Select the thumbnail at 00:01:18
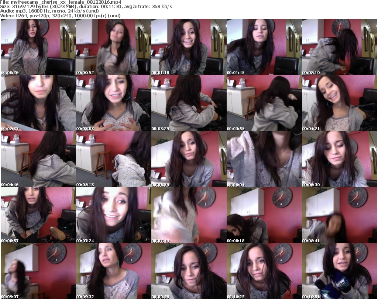The width and height of the screenshot is (378, 299). 189,47
